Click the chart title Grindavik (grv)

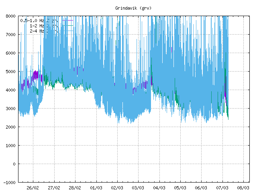[133, 8]
